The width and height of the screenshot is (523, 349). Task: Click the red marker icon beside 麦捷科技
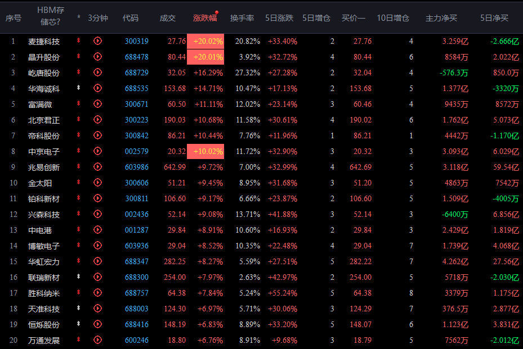(78, 40)
